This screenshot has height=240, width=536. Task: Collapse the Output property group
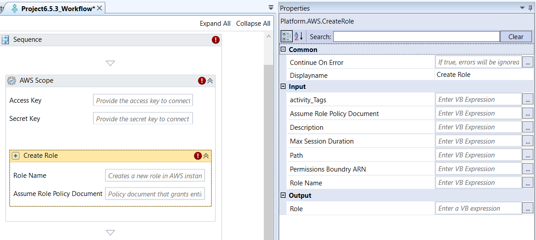point(283,195)
